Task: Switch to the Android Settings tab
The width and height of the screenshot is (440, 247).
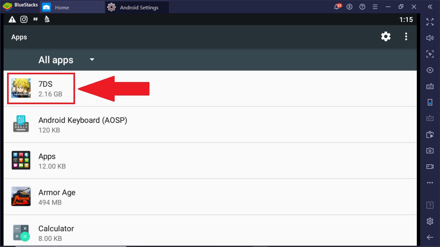Action: click(x=137, y=7)
